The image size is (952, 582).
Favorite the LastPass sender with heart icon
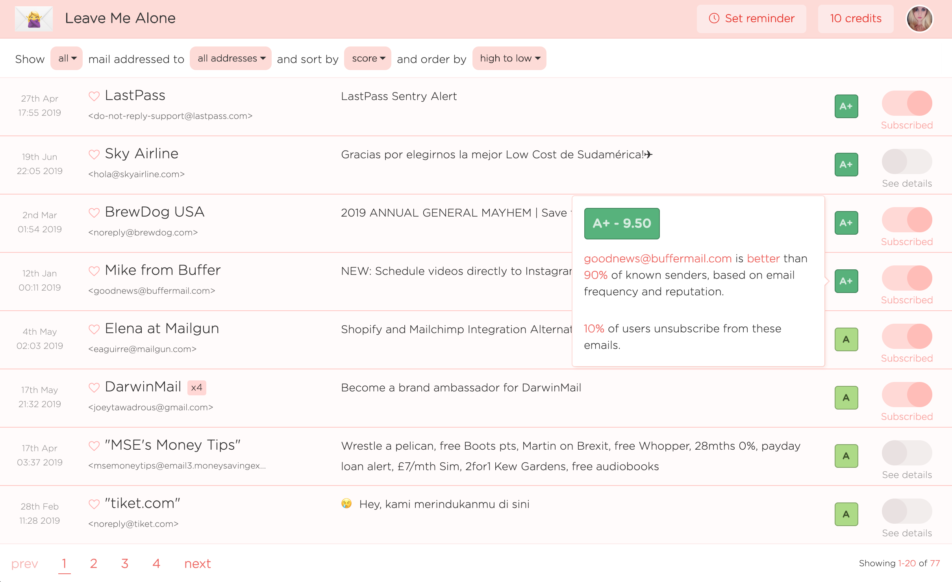(x=94, y=96)
